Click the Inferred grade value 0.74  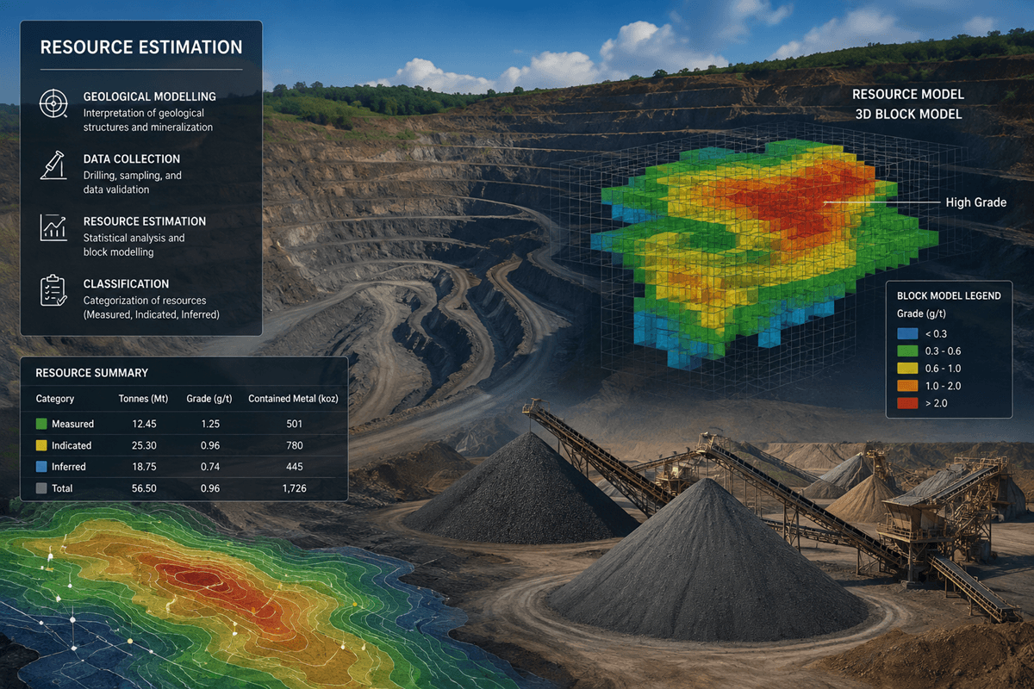click(209, 467)
